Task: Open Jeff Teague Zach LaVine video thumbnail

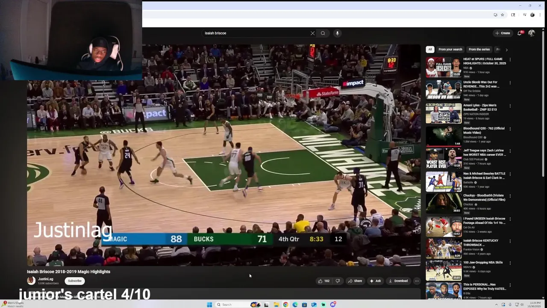Action: tap(444, 159)
